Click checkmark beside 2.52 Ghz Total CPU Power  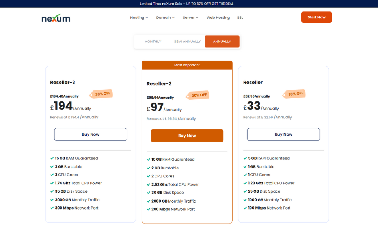coord(148,184)
